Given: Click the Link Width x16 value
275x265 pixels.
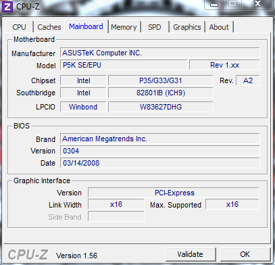Looking at the screenshot, I should (116, 204).
